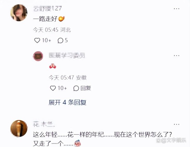This screenshot has width=190, height=147.
Task: Open the small reply author's avatar
Action: point(38,56)
